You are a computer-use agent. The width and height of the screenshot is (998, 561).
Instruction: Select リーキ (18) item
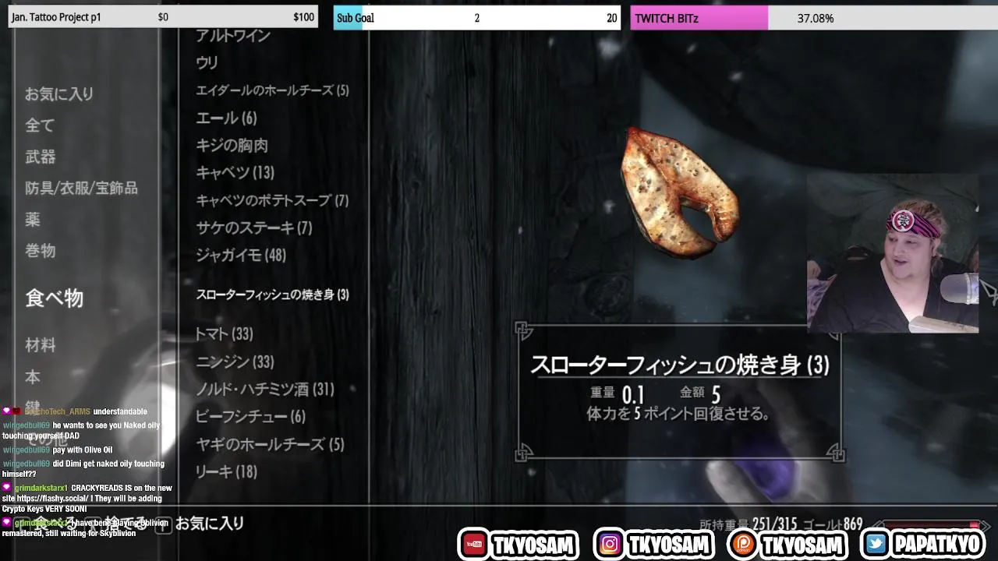226,472
